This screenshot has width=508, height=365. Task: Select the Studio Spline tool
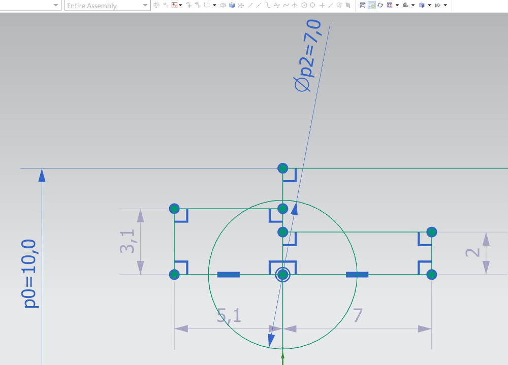277,6
